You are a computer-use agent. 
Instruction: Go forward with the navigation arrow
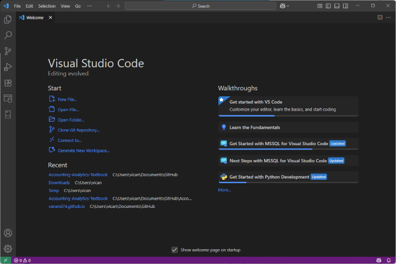coord(118,6)
